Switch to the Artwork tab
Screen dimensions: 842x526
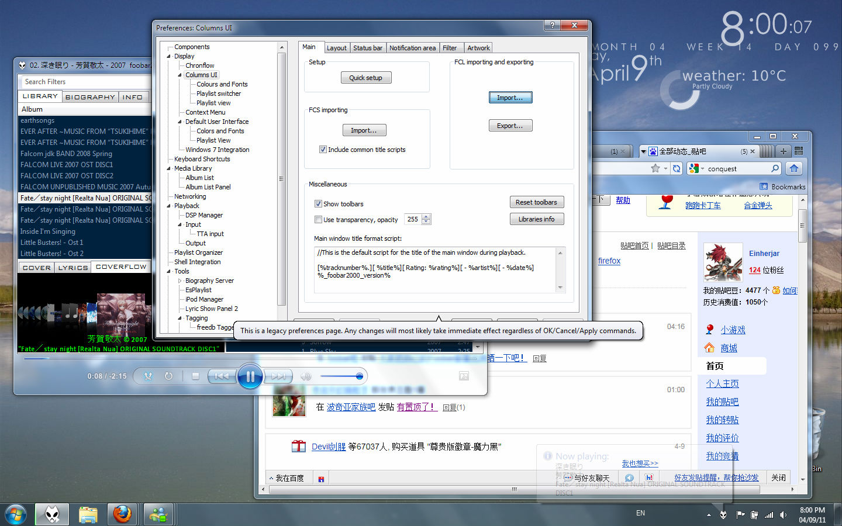pos(478,48)
